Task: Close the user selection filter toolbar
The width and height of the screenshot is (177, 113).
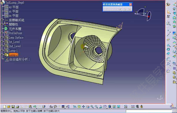Action: pyautogui.click(x=130, y=5)
